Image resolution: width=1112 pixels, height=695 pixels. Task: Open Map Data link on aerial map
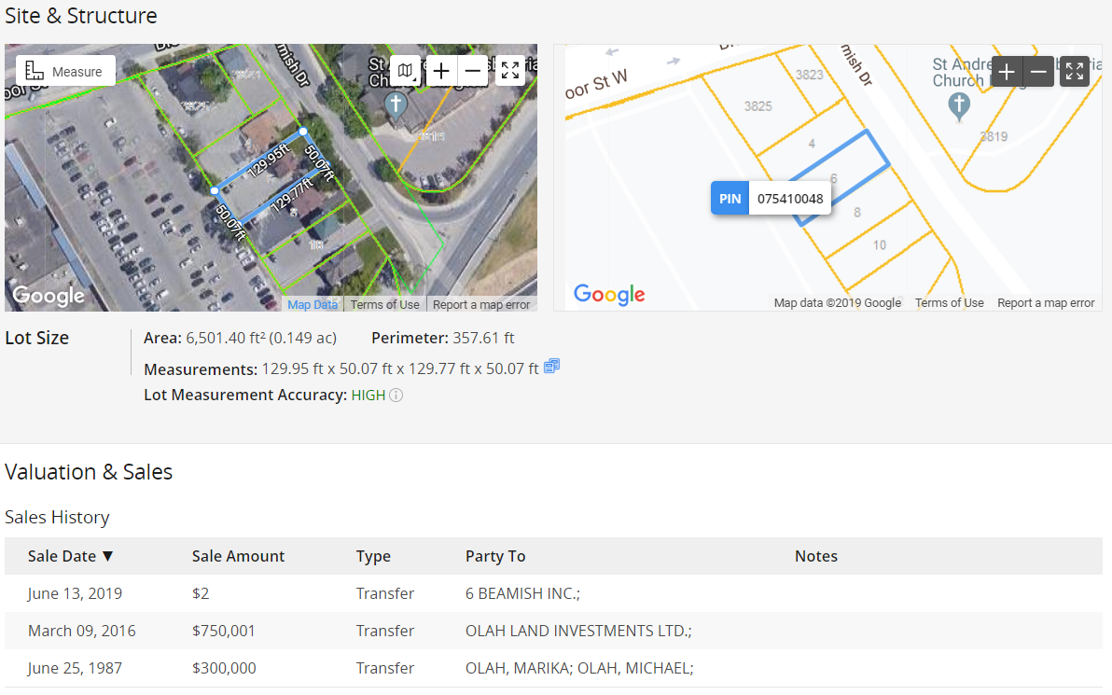[313, 305]
